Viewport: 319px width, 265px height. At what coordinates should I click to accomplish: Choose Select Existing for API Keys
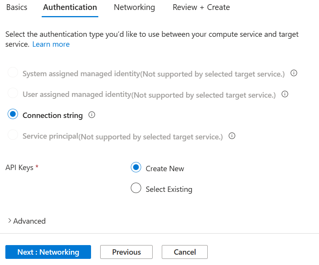coord(136,188)
